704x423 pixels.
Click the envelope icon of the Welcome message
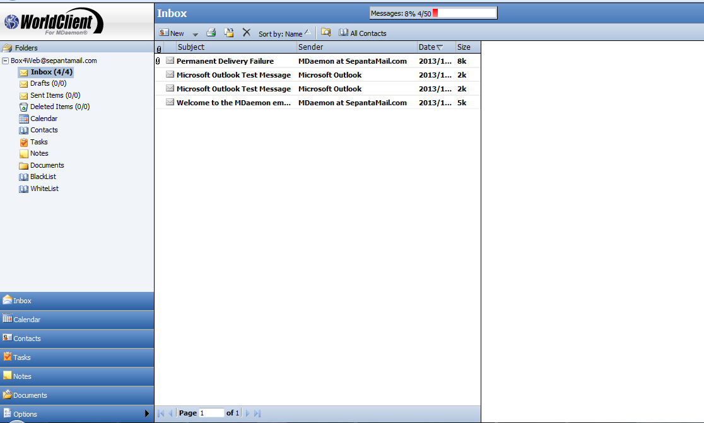(x=170, y=102)
